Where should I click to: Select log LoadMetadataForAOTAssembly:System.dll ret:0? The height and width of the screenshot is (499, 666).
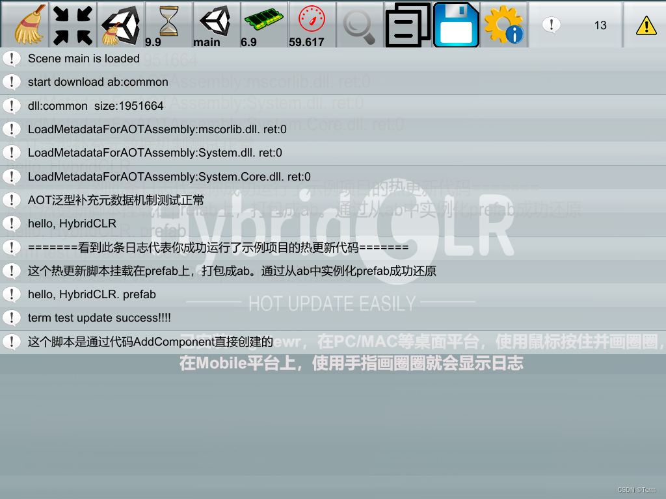coord(333,153)
